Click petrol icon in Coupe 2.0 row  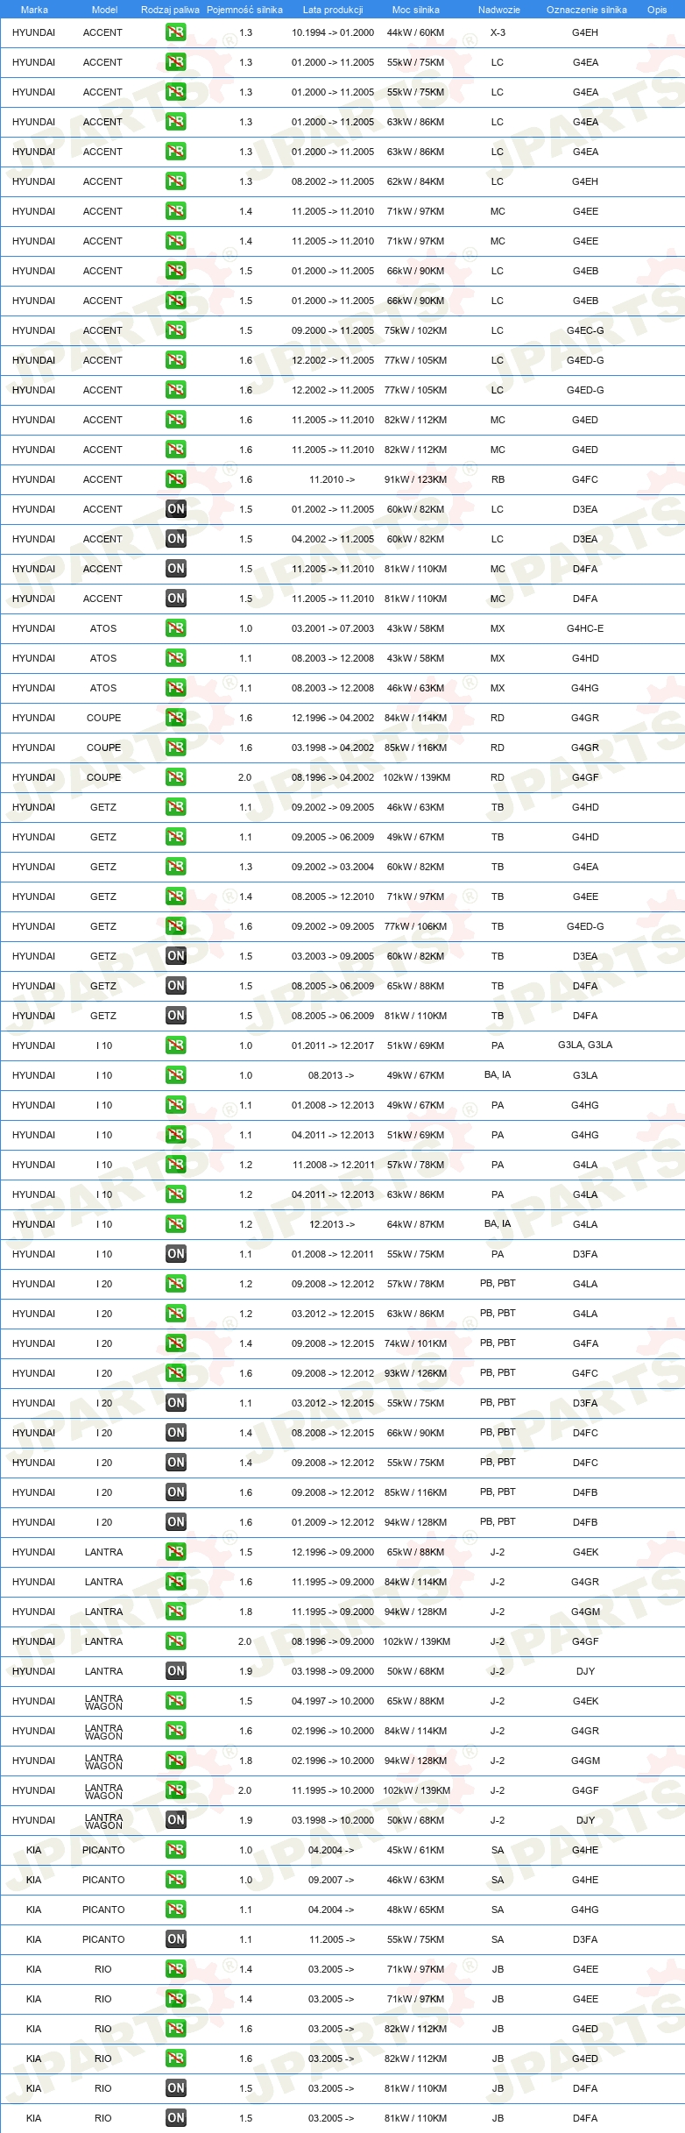175,777
